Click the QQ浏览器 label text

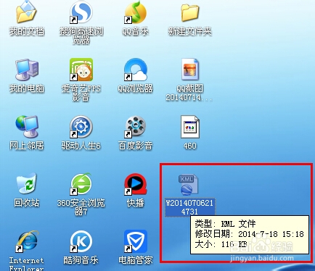(x=135, y=88)
